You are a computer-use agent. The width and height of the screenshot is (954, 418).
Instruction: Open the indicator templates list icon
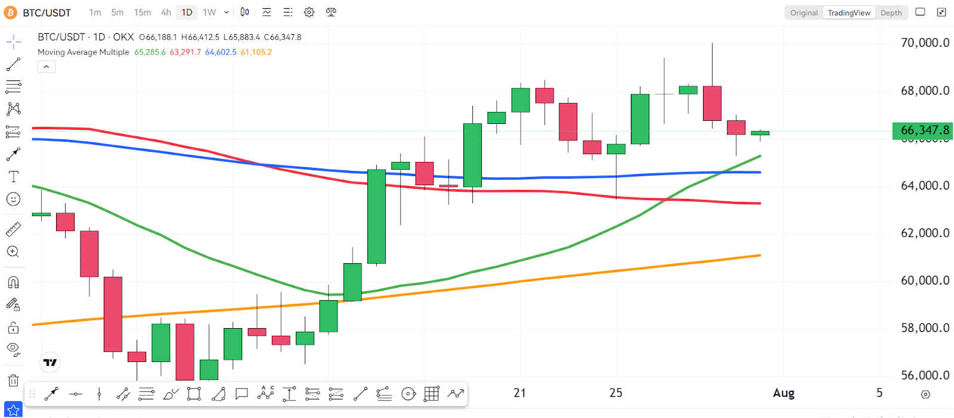288,12
